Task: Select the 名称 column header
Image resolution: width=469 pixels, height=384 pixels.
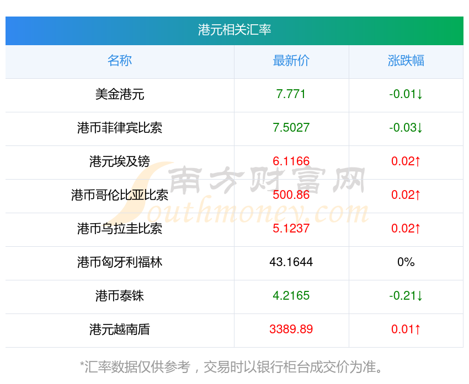Action: pyautogui.click(x=120, y=61)
